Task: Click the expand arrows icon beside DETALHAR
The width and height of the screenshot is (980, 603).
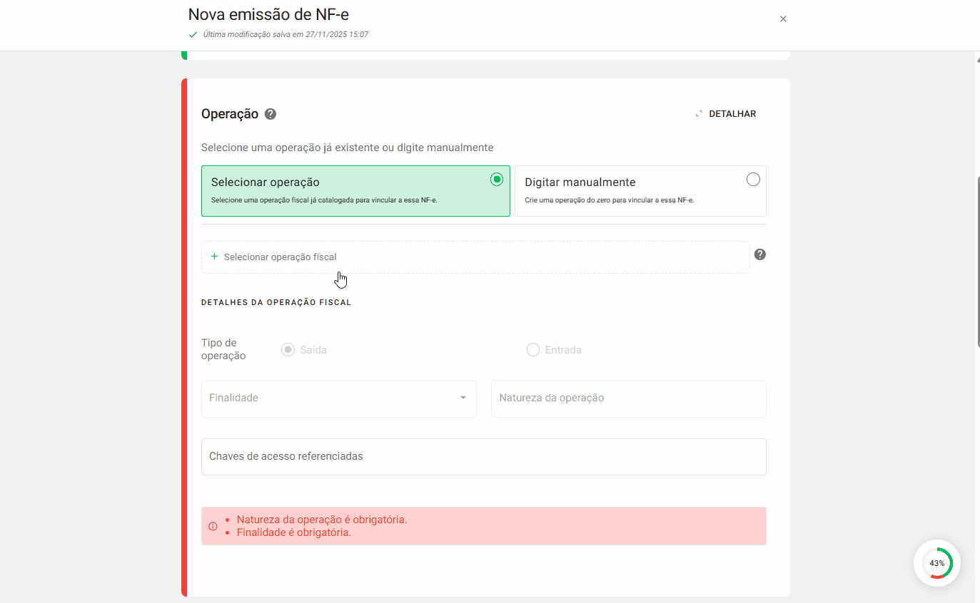Action: coord(698,113)
